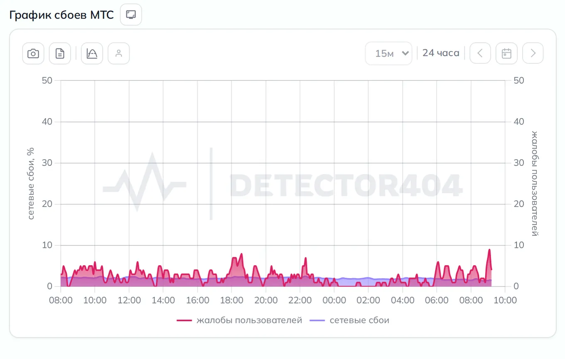Click the left axis title 'сетевые сбои, %'
The image size is (565, 359).
coord(31,183)
